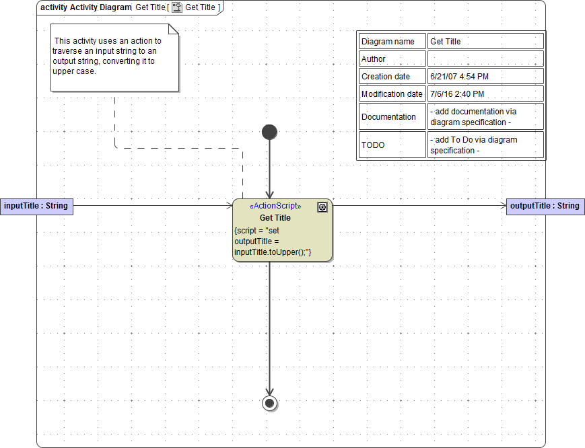The width and height of the screenshot is (585, 448).
Task: Click the gear script icon on the Get Title action
Action: pos(322,207)
